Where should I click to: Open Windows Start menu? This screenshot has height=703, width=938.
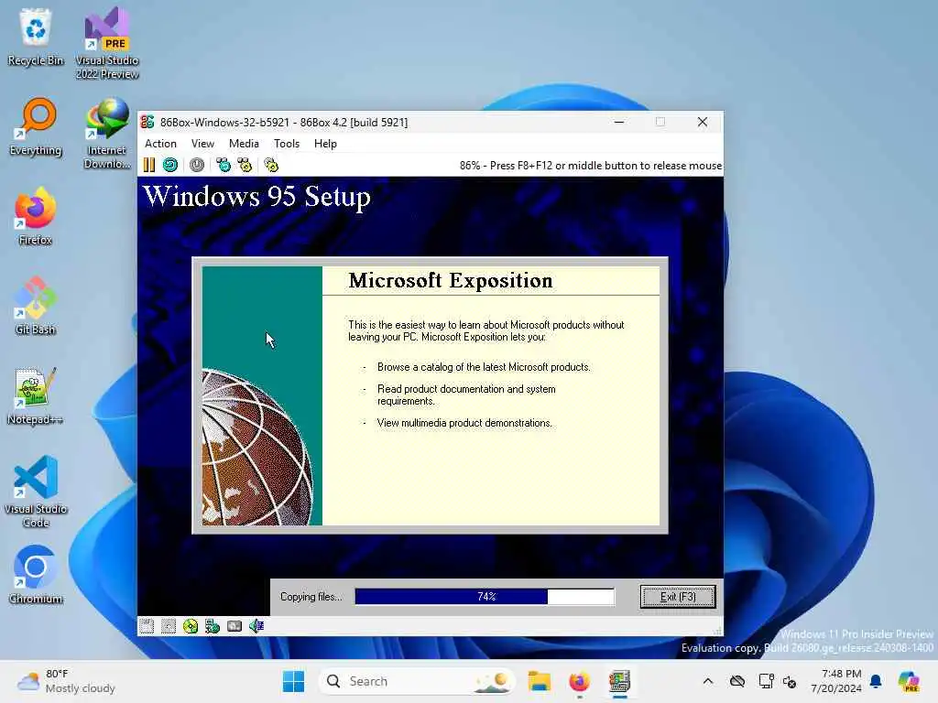click(293, 681)
